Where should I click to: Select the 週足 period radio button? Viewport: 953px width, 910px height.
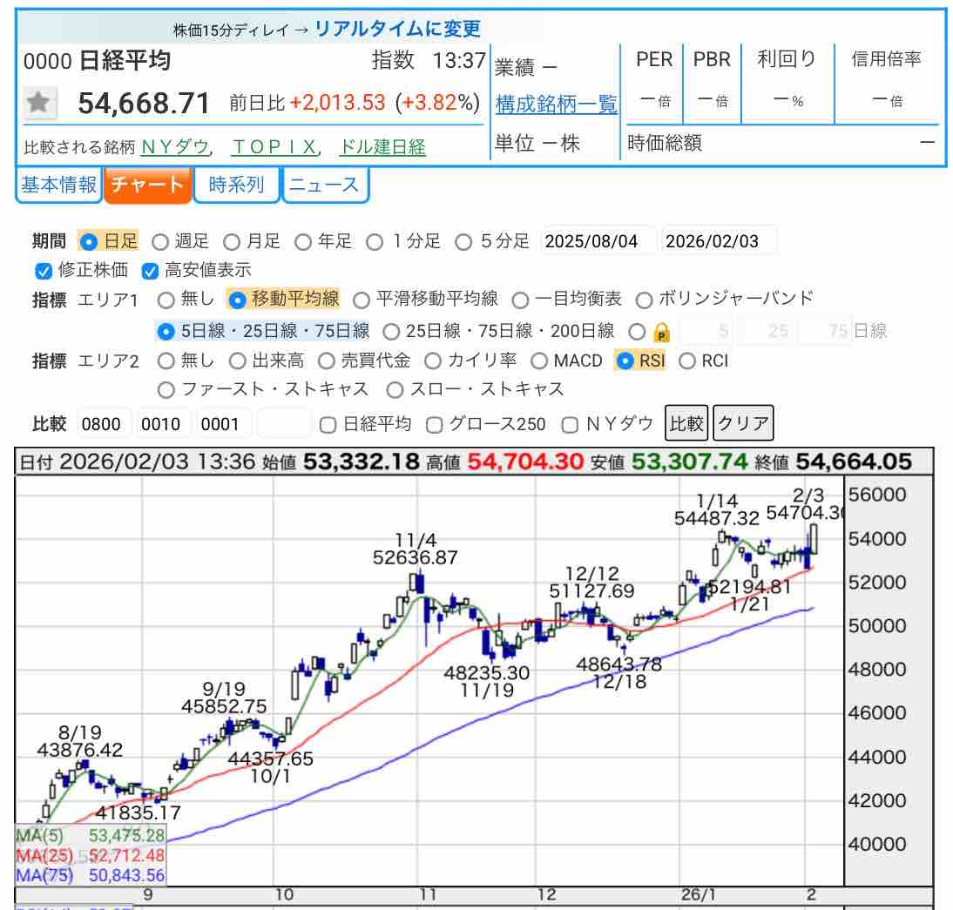pyautogui.click(x=160, y=241)
